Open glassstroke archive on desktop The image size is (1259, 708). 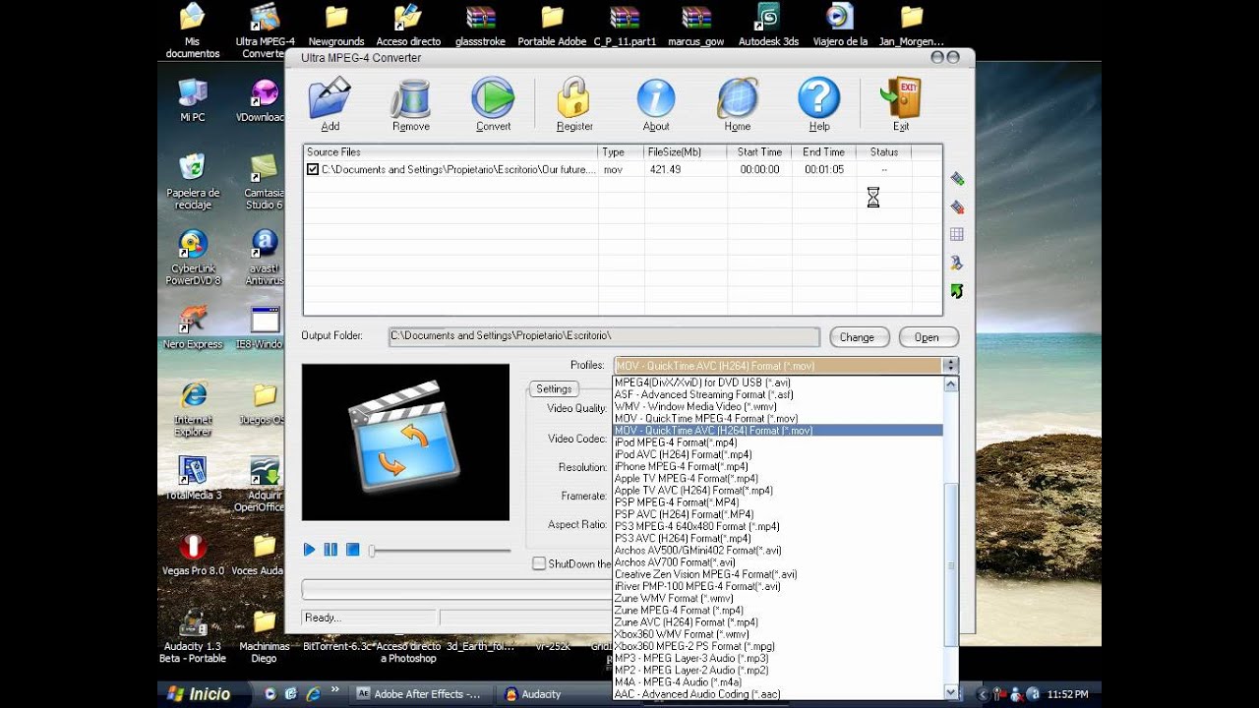481,25
